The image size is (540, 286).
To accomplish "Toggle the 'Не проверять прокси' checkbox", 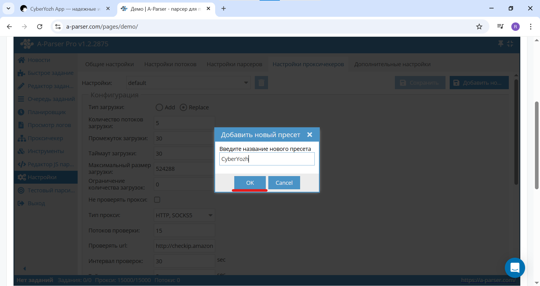I will click(157, 200).
